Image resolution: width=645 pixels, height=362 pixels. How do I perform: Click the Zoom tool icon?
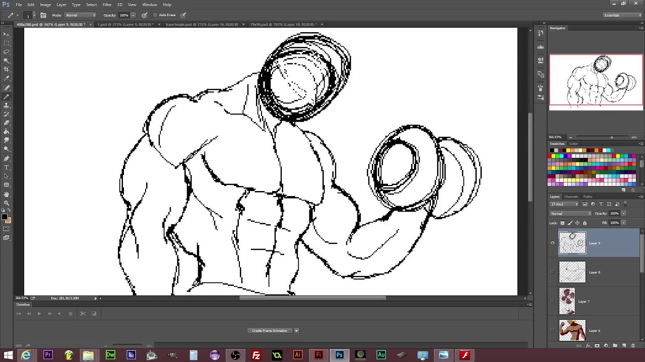point(7,203)
